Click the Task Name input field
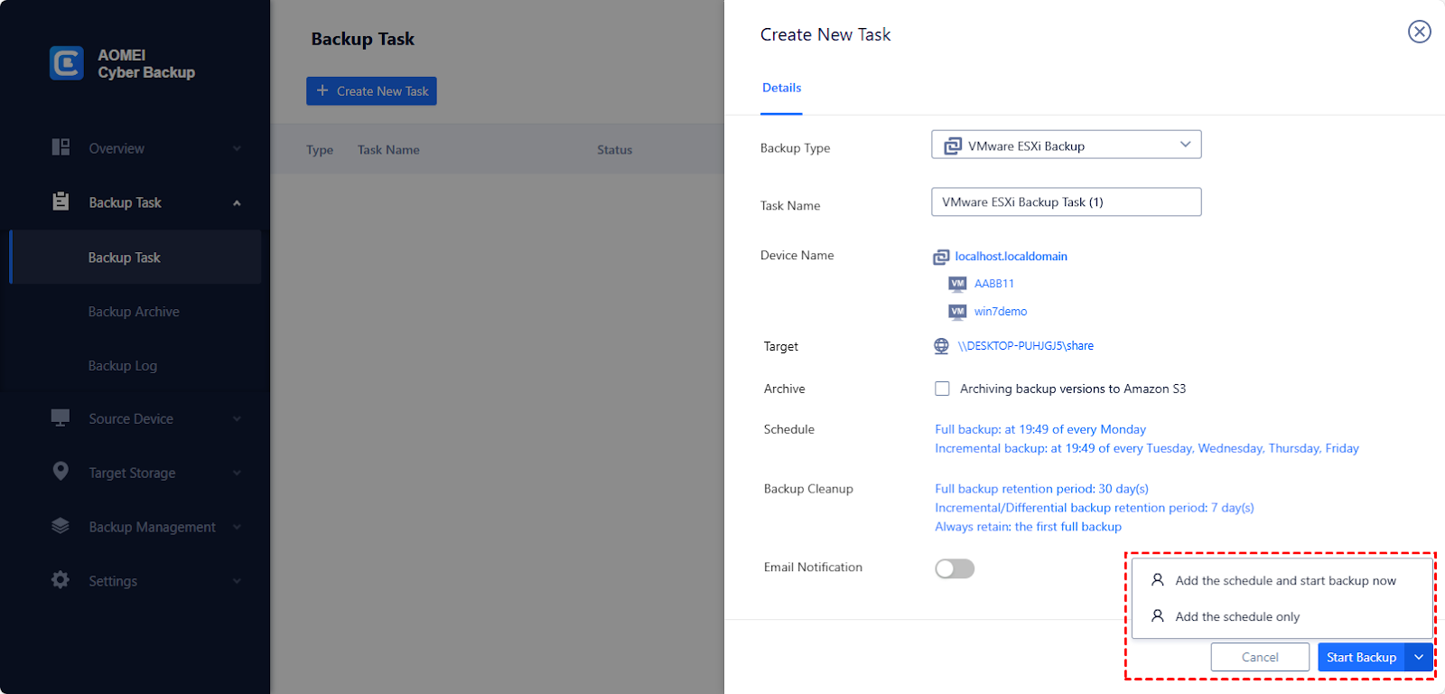The width and height of the screenshot is (1445, 694). click(x=1066, y=202)
